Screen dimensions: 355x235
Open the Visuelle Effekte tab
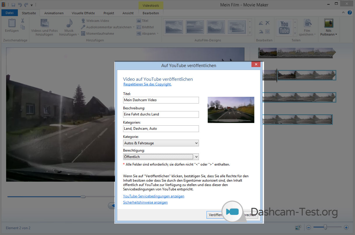(x=83, y=13)
